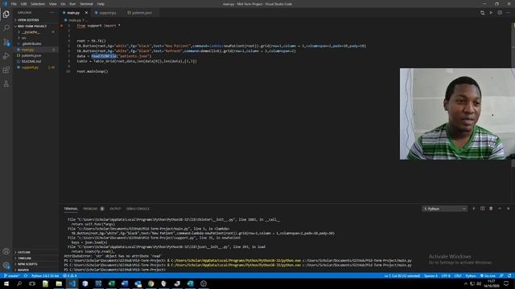Open the View menu
The image size is (515, 289).
click(53, 4)
